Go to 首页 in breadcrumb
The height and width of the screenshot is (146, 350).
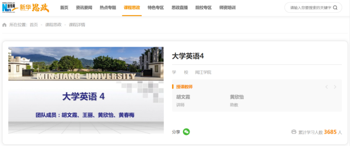(x=34, y=25)
